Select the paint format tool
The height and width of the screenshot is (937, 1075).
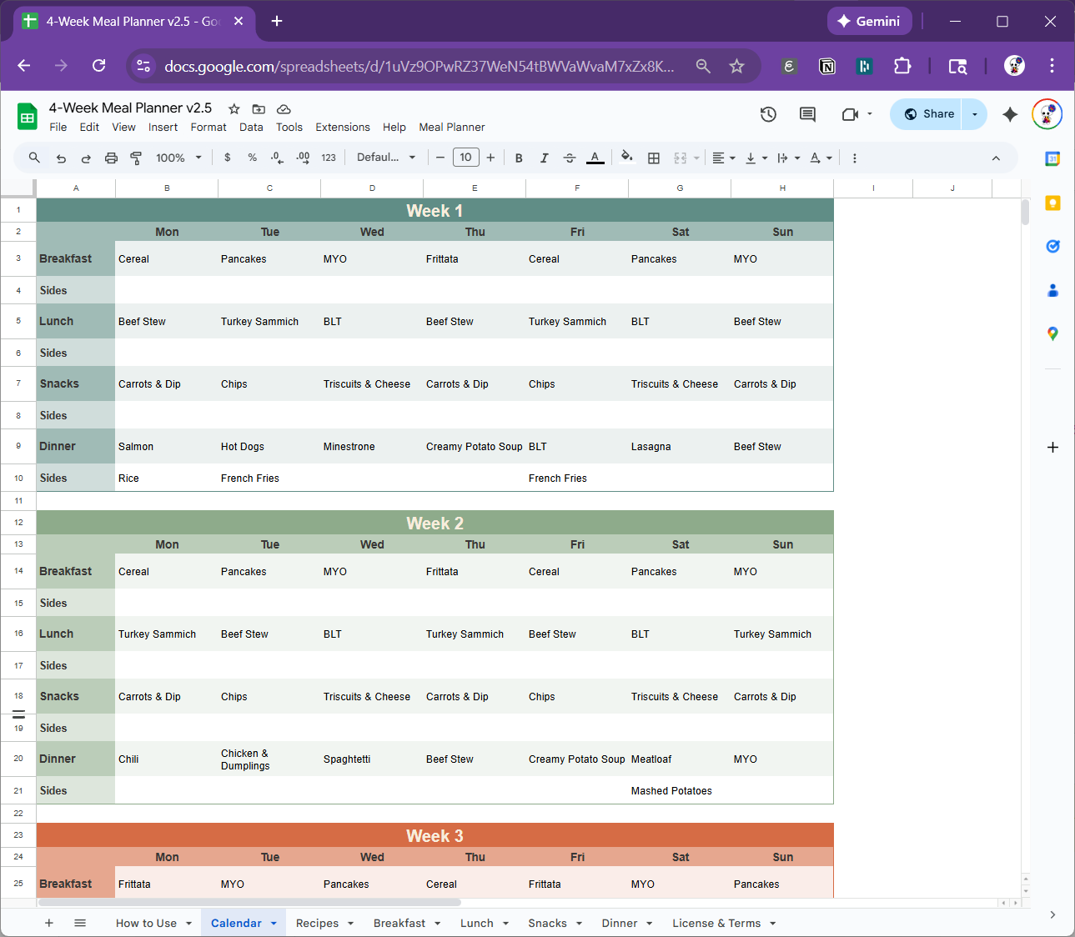click(136, 158)
